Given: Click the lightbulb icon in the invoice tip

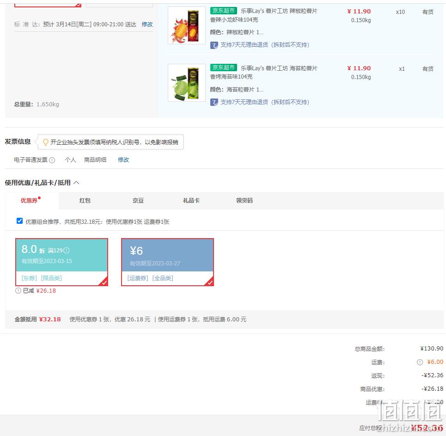Looking at the screenshot, I should tap(45, 142).
